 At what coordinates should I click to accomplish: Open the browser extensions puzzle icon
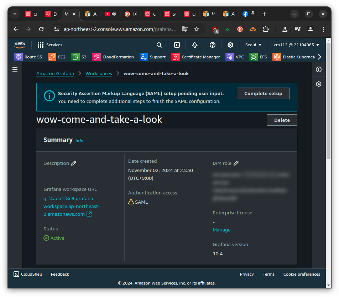point(266,29)
